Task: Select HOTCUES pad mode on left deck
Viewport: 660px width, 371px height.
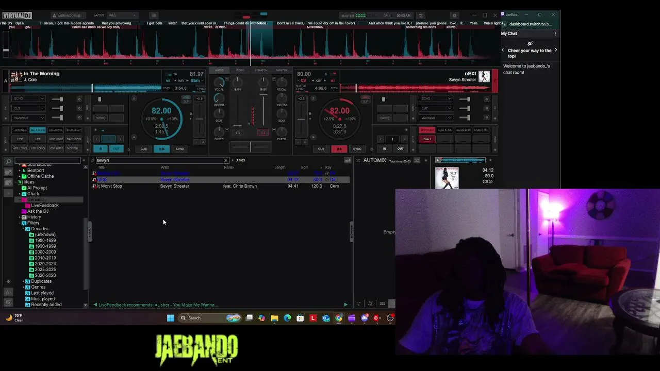Action: [20, 130]
